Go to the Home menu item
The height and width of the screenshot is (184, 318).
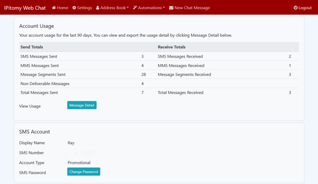(62, 8)
